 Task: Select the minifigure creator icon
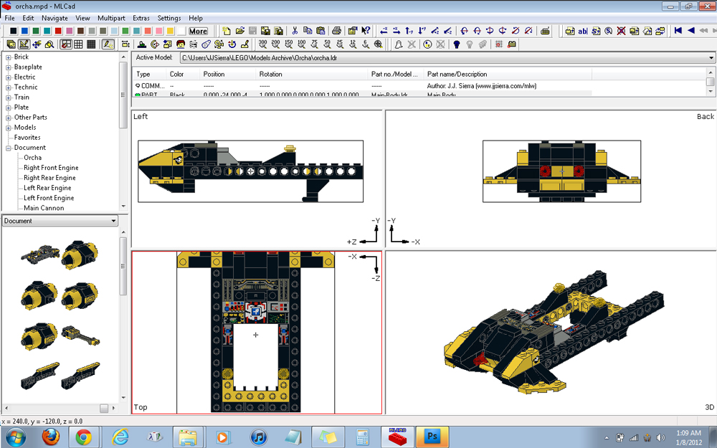pyautogui.click(x=179, y=44)
